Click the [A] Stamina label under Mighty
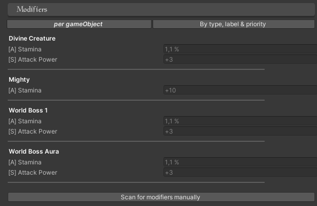This screenshot has width=317, height=206. click(x=25, y=90)
